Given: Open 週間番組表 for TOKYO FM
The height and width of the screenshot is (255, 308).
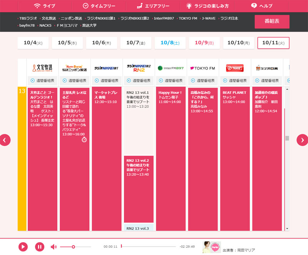Looking at the screenshot, I should (x=203, y=81).
